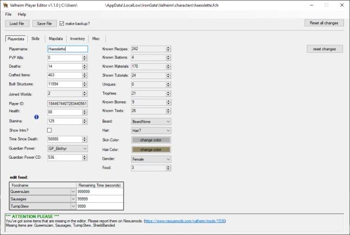350x235 pixels.
Task: Toggle the make backup checkbox
Action: [62, 23]
